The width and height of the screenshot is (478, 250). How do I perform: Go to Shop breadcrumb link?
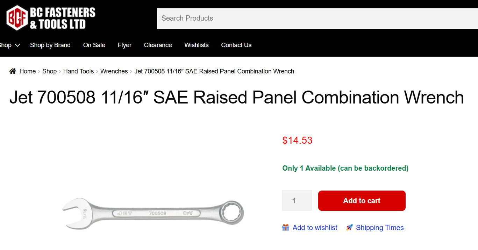tap(49, 71)
